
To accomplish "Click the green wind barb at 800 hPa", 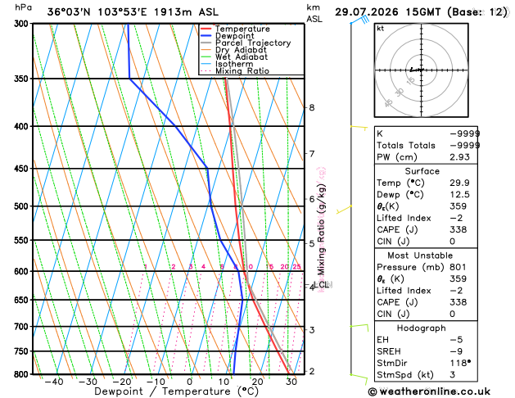I will coord(359,378).
